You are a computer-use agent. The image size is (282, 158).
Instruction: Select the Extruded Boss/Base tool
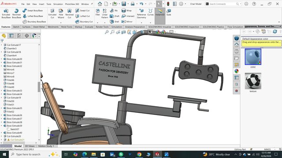pos(6,14)
